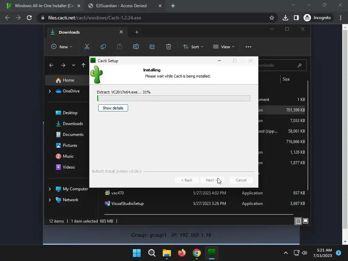The width and height of the screenshot is (348, 261).
Task: Open Windows Start menu
Action: [x=137, y=253]
